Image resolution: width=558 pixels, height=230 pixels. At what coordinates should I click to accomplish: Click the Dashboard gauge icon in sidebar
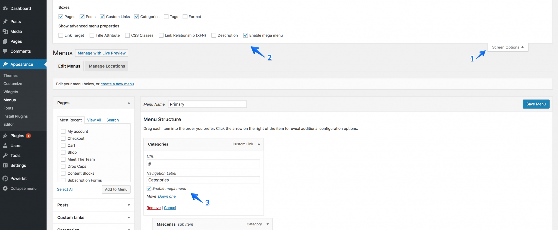(5, 8)
